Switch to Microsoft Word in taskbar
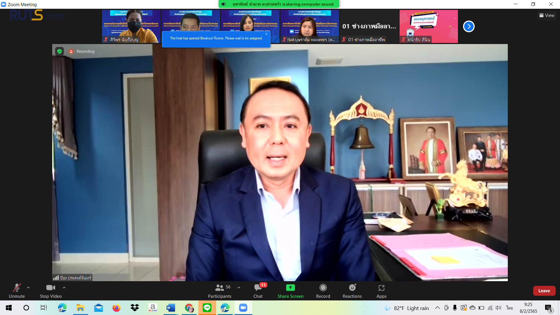The width and height of the screenshot is (560, 315). (x=171, y=308)
